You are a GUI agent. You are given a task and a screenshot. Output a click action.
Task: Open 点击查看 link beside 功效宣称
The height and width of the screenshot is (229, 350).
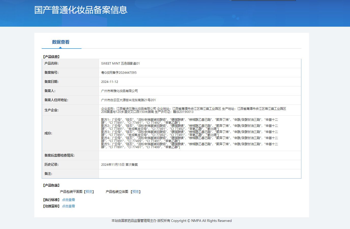tap(68, 206)
